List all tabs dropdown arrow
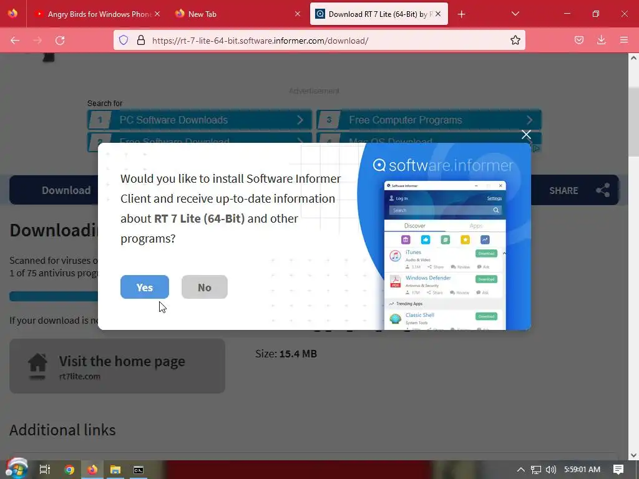Viewport: 639px width, 479px height. pos(515,14)
